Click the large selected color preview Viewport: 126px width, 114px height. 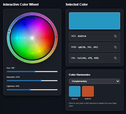pyautogui.click(x=95, y=21)
